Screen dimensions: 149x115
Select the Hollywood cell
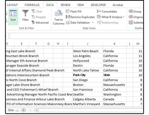point(87,61)
